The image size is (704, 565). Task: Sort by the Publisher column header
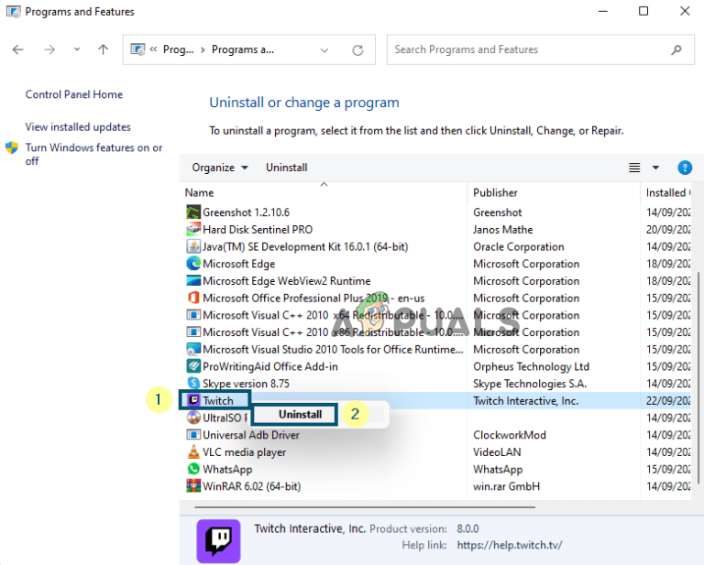(x=495, y=193)
